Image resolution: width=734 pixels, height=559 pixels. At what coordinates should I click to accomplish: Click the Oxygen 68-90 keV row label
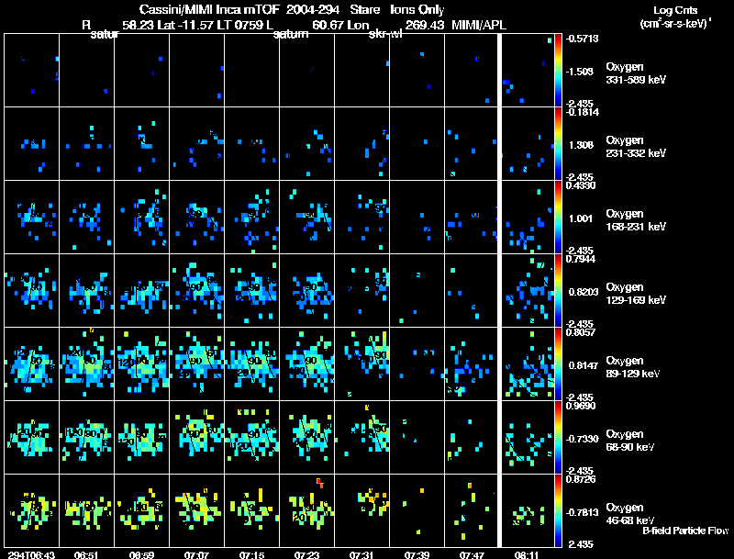630,441
